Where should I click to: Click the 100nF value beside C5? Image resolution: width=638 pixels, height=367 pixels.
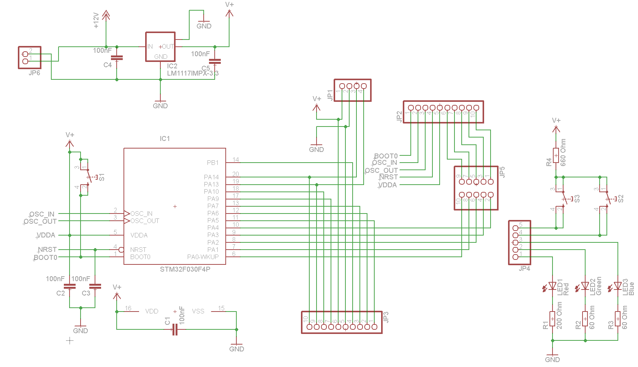click(200, 54)
